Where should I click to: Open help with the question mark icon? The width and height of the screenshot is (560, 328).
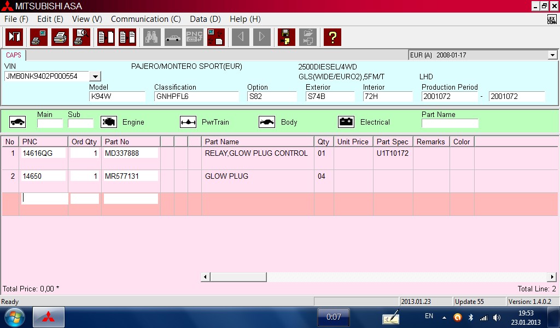pos(332,37)
